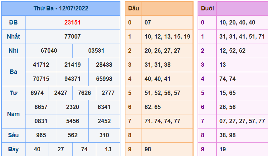Click '31, 31, 41, 51, 71' in Đuôi table
The height and width of the screenshot is (156, 268).
[242, 37]
